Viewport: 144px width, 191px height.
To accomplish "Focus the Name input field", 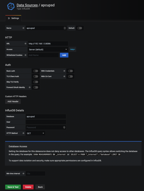I will (46, 28).
